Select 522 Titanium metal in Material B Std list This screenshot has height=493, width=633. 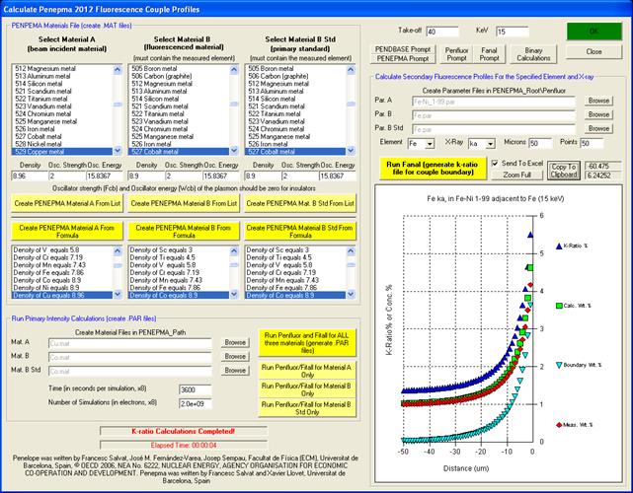(x=295, y=114)
